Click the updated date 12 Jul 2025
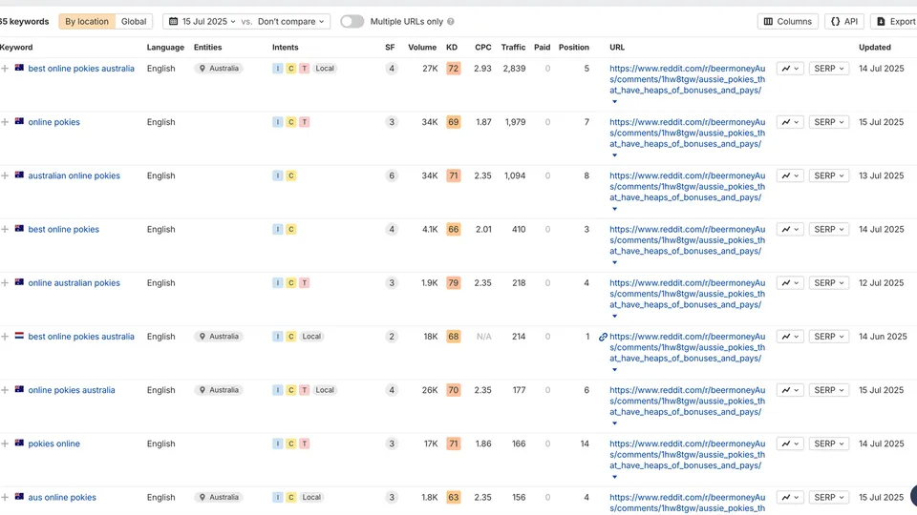917x515 pixels. tap(881, 283)
